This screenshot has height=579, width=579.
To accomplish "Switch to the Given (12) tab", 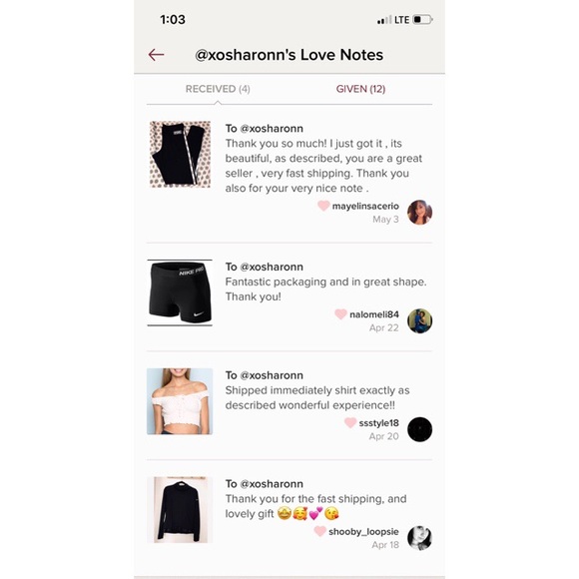I will pos(360,89).
